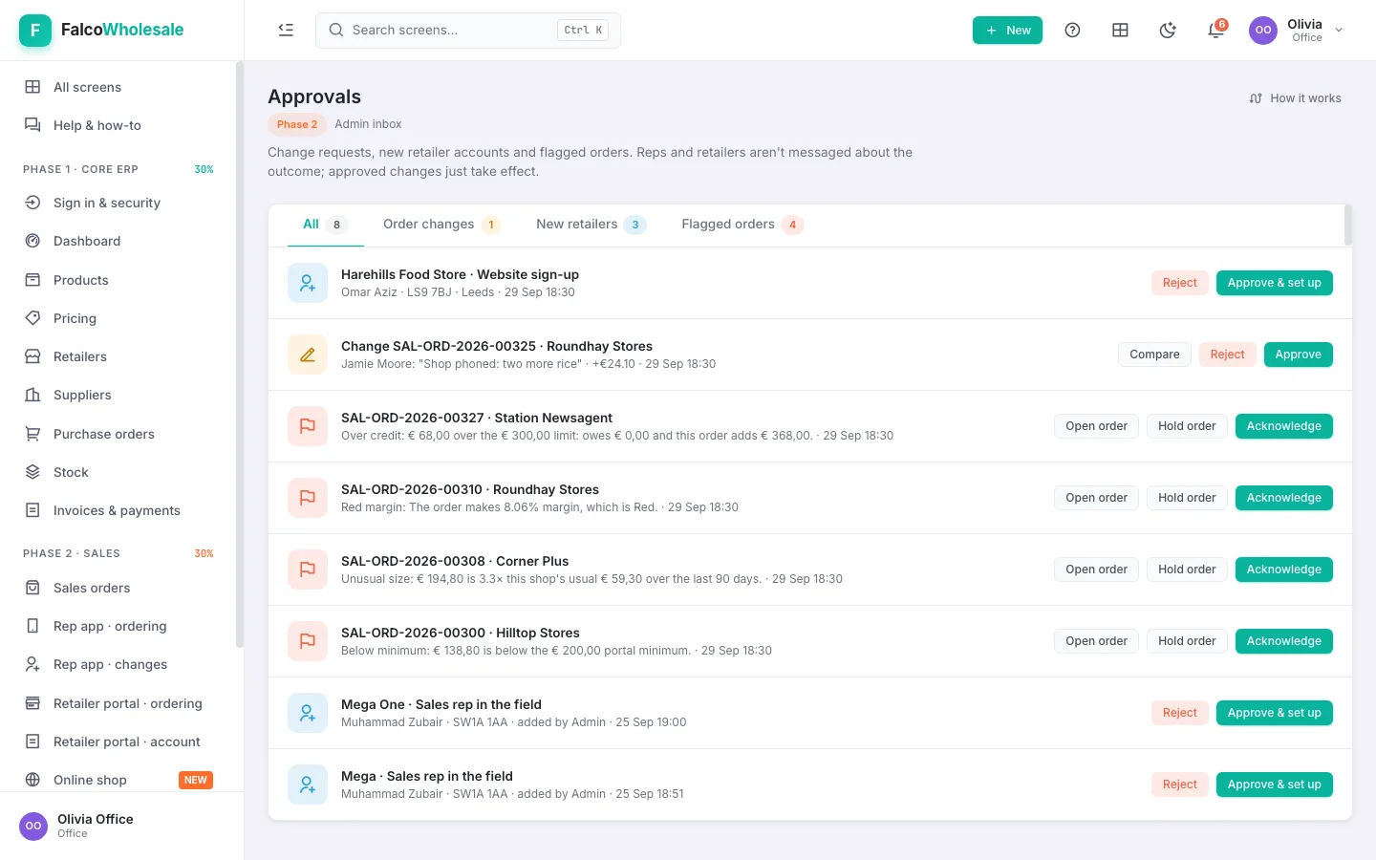Open Rep app · ordering

coord(119,626)
